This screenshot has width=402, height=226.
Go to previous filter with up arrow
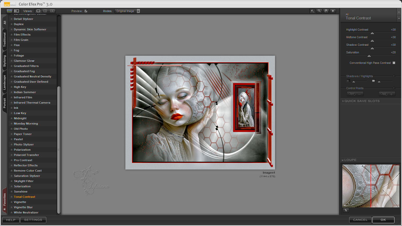point(399,12)
